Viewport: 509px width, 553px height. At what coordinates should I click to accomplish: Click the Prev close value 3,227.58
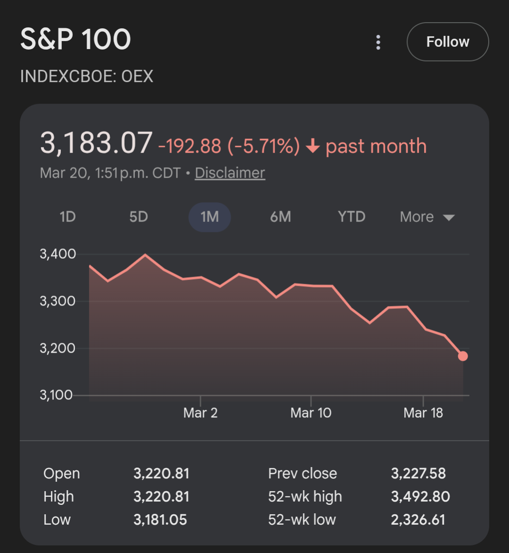pos(418,474)
